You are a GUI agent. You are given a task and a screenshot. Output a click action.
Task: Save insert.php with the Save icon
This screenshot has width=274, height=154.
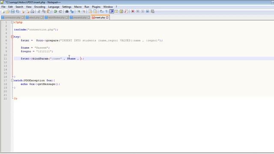[x=12, y=12]
